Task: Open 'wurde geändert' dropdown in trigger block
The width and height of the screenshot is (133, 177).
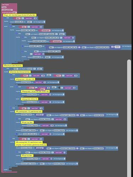Action: (x=7, y=10)
